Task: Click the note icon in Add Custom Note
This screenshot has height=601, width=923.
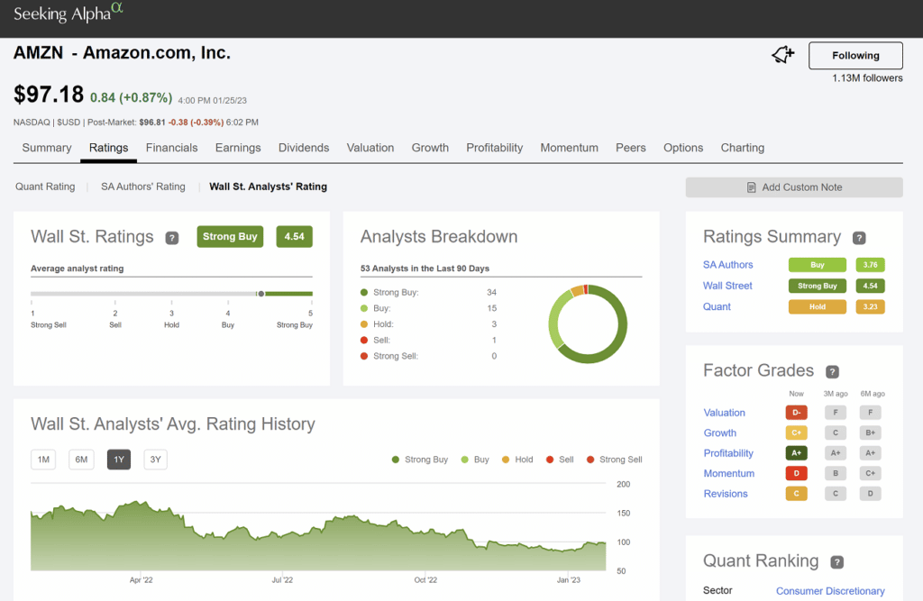Action: [751, 187]
